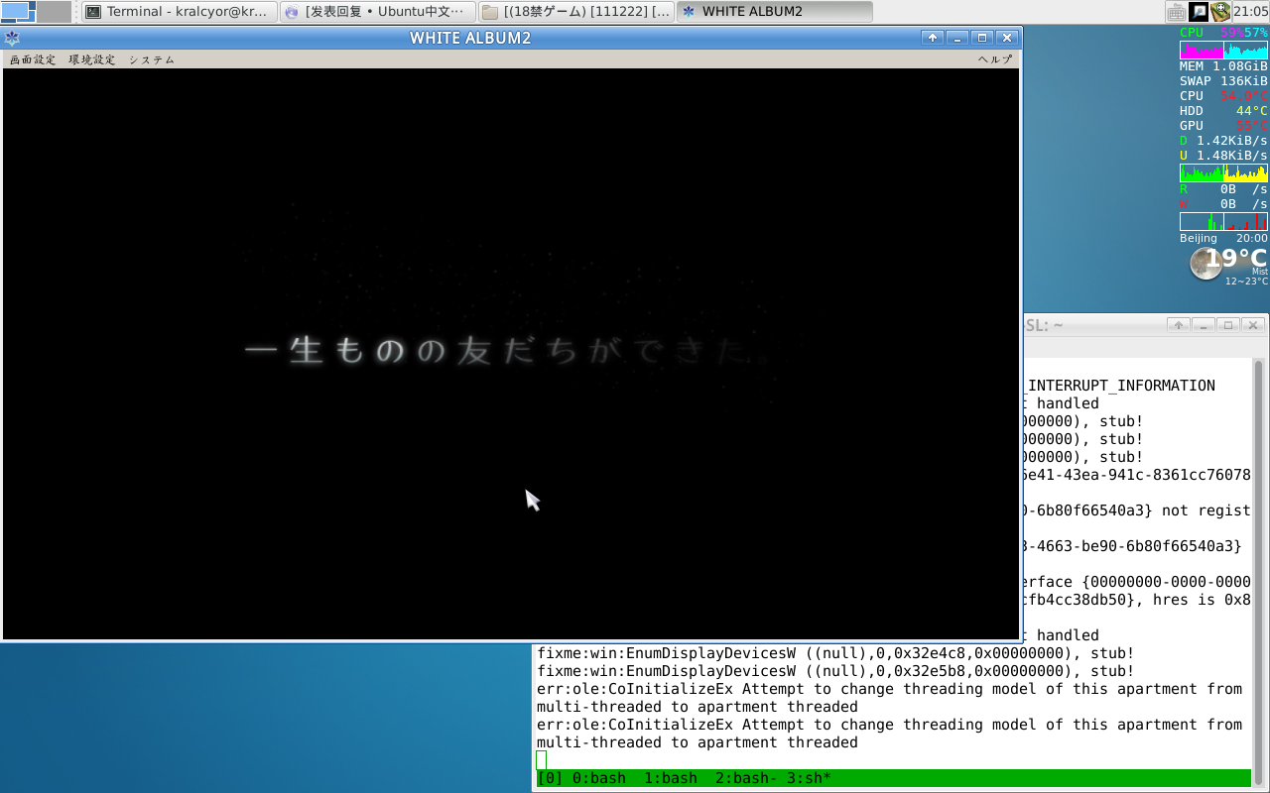Open the システム menu
1270x793 pixels.
click(x=152, y=59)
